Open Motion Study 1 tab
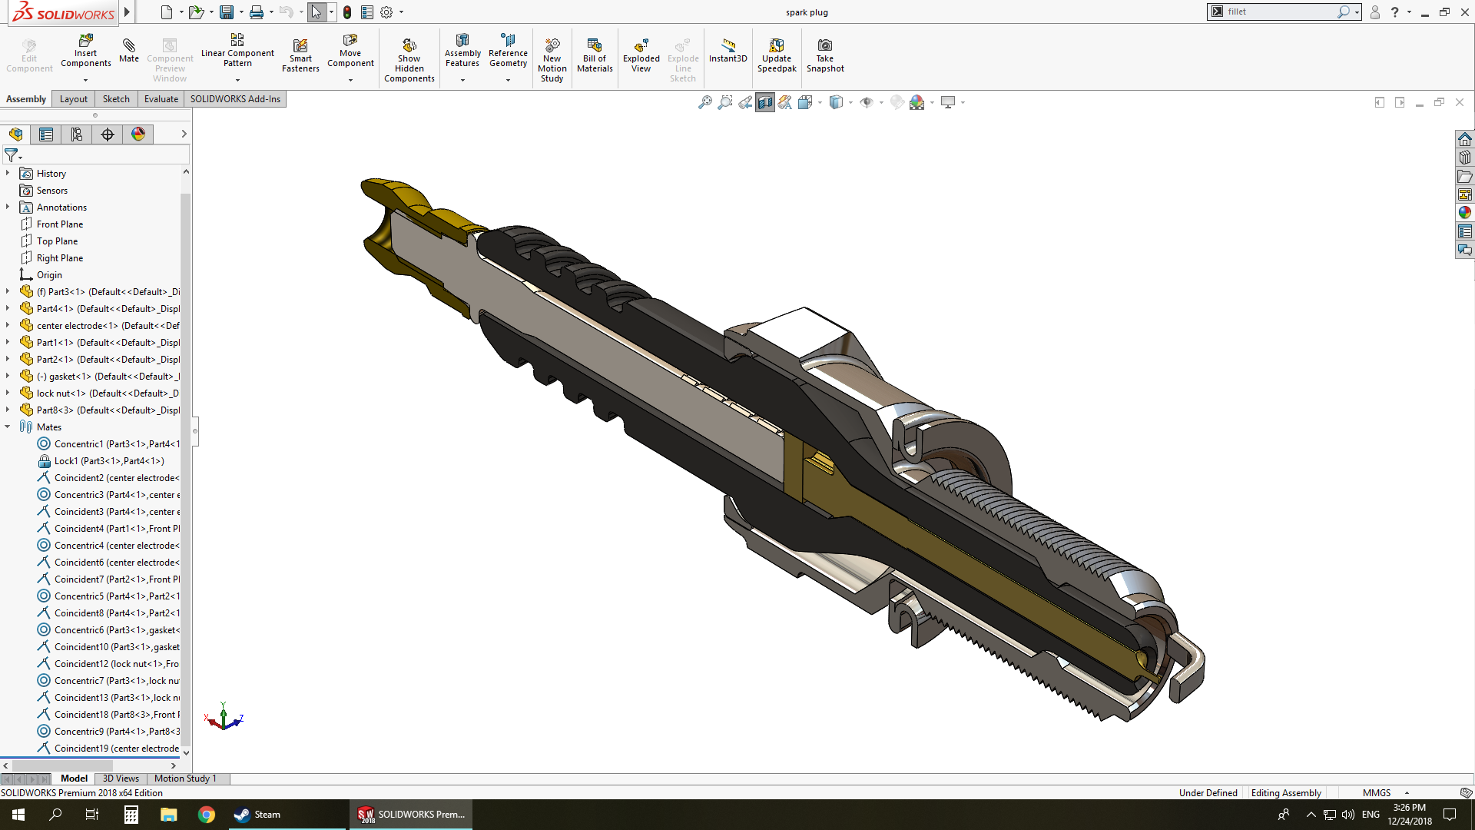 pyautogui.click(x=185, y=779)
